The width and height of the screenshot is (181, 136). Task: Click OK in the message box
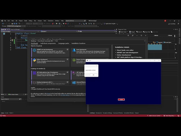point(93,75)
